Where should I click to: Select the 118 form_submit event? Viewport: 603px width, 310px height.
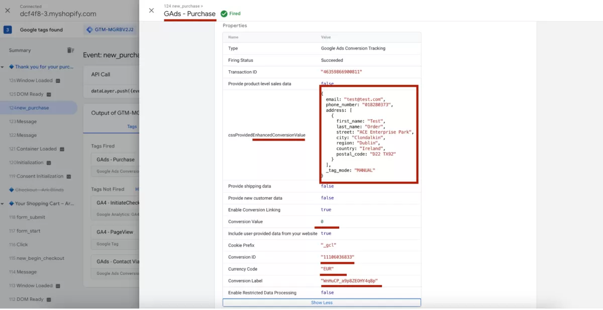(x=27, y=217)
